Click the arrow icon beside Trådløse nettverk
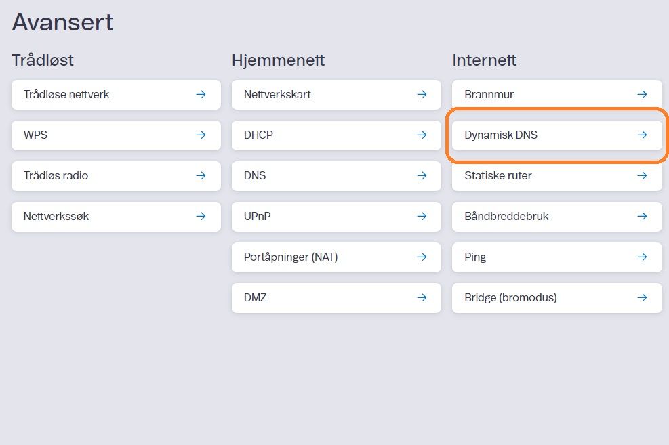Image resolution: width=669 pixels, height=445 pixels. 201,95
